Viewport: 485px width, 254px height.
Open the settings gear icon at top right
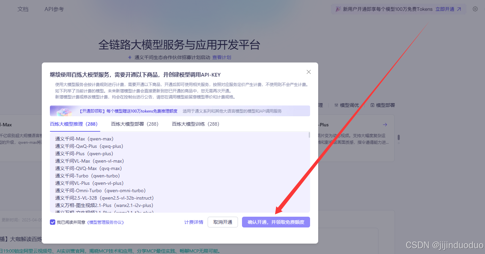[475, 9]
